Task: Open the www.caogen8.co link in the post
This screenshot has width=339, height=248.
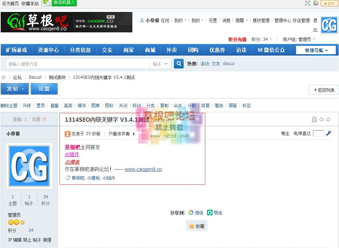Action: (x=143, y=169)
